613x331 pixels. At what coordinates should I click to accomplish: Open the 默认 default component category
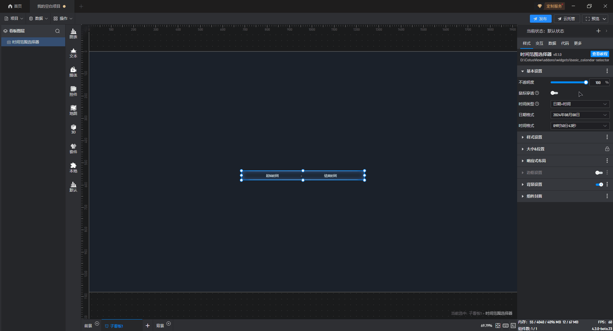point(73,187)
